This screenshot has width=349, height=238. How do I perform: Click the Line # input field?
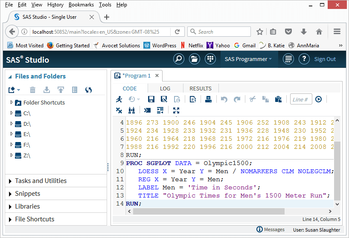301,99
